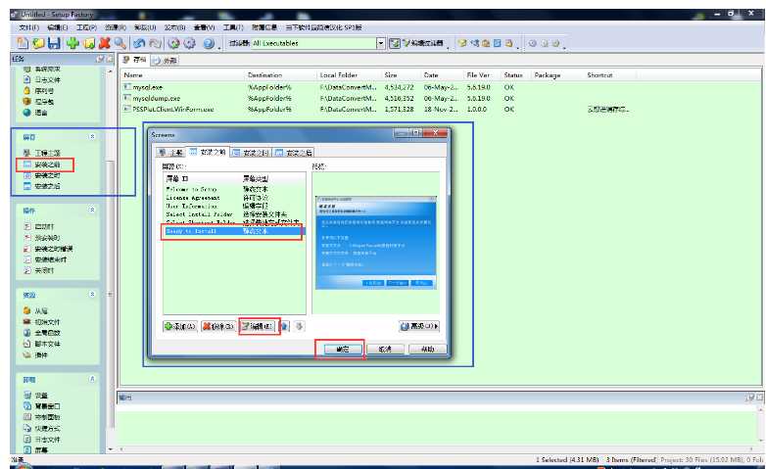766x469 pixels.
Task: Open 关闭时 under the 操作 section
Action: (x=39, y=270)
